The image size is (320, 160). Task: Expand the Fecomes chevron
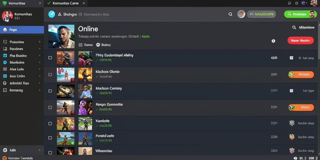click(x=40, y=49)
